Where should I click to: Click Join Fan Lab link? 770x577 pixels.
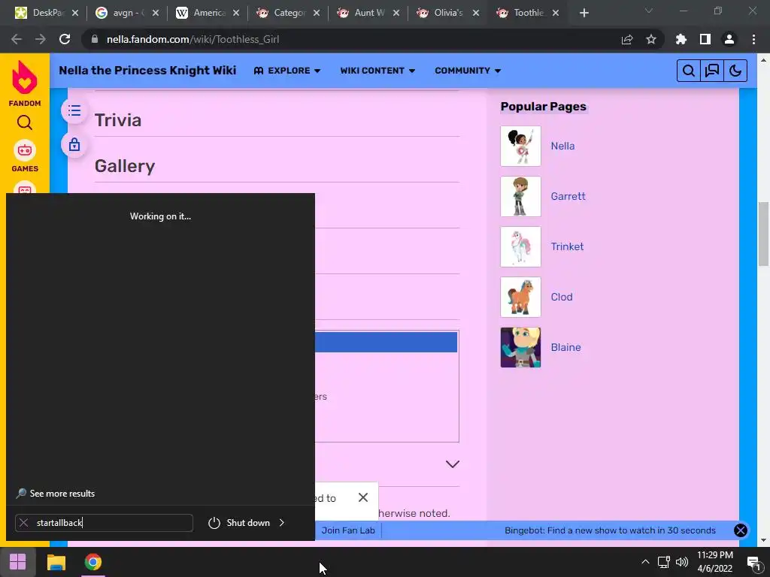click(347, 530)
